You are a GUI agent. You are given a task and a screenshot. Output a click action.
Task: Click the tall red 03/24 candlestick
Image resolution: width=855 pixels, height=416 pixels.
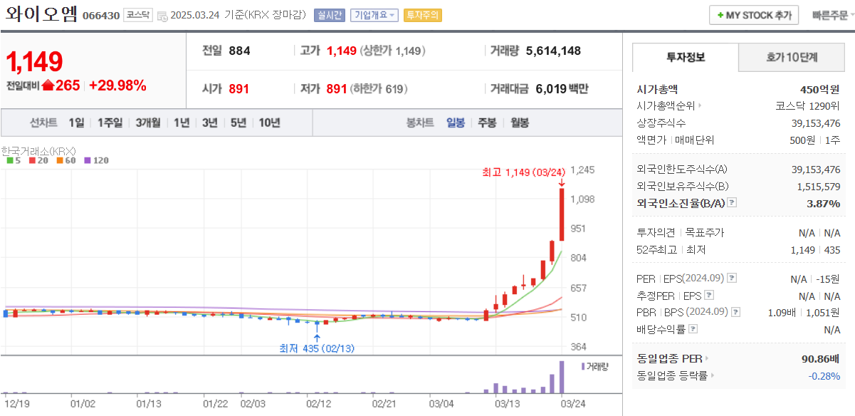coord(562,214)
